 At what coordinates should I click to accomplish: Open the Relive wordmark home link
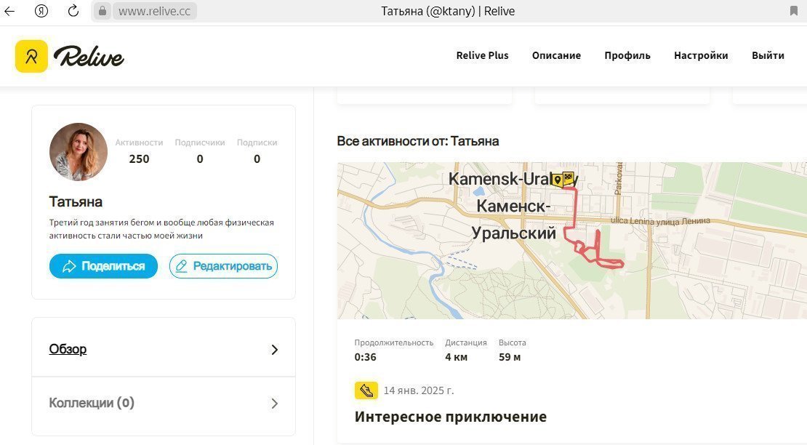click(89, 56)
